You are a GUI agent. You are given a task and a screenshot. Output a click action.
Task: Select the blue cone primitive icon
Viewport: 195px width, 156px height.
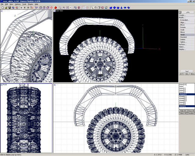[x=122, y=8]
